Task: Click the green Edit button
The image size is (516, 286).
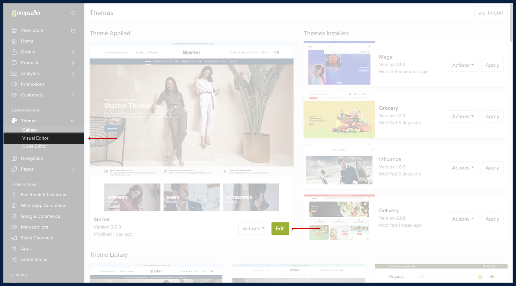Action: [280, 229]
